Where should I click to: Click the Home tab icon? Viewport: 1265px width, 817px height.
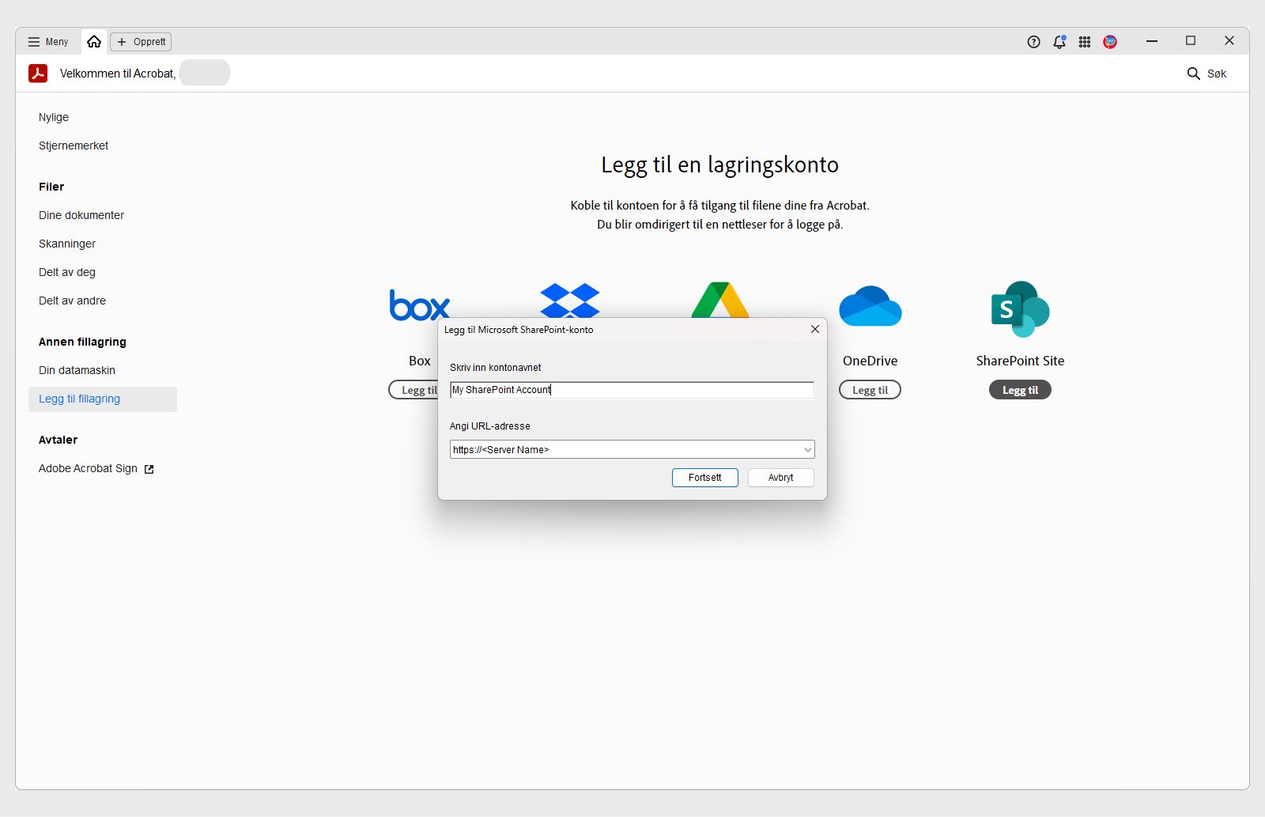tap(93, 41)
